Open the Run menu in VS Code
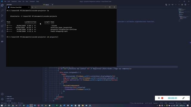The width and height of the screenshot is (191, 107). click(27, 1)
